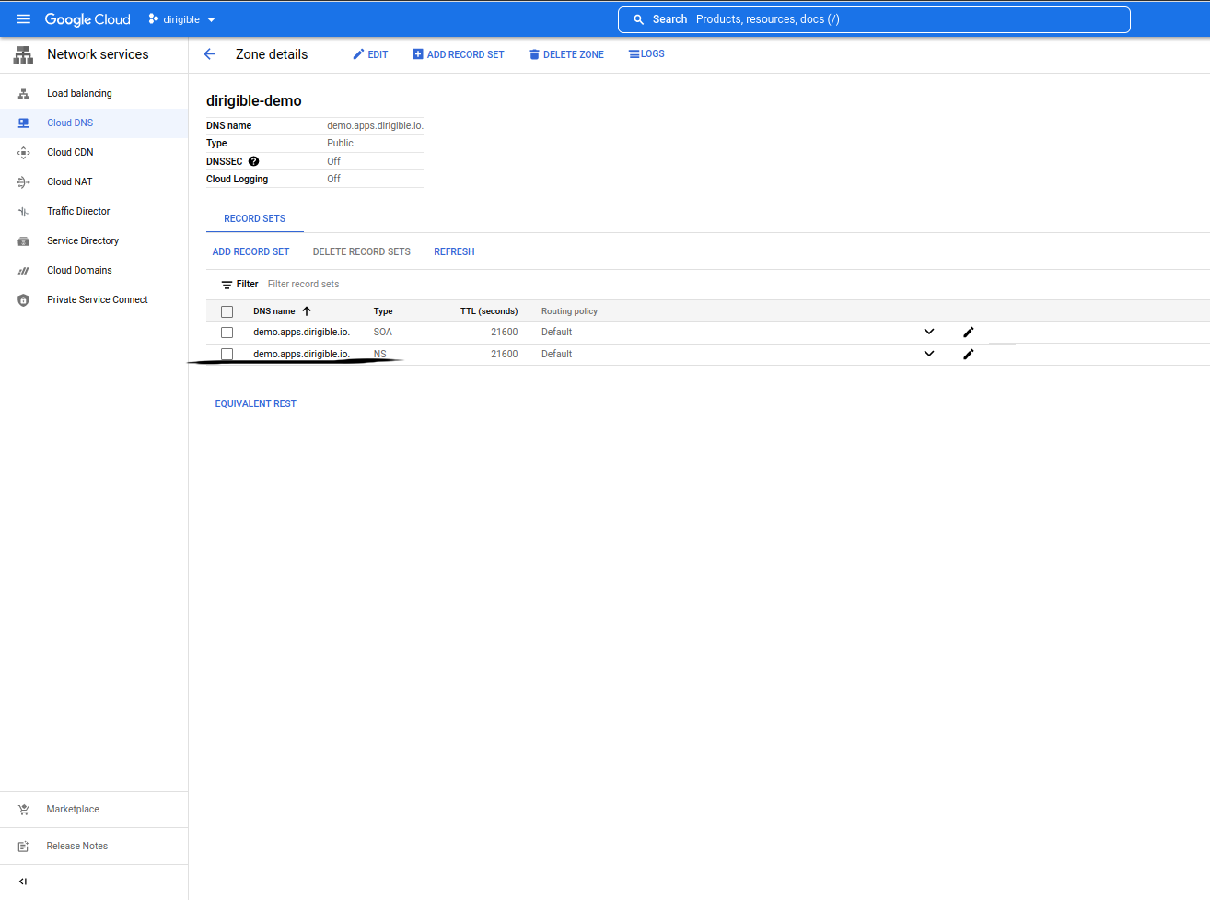This screenshot has height=900, width=1210.
Task: Click the EQUIVALENT REST link
Action: pos(255,404)
